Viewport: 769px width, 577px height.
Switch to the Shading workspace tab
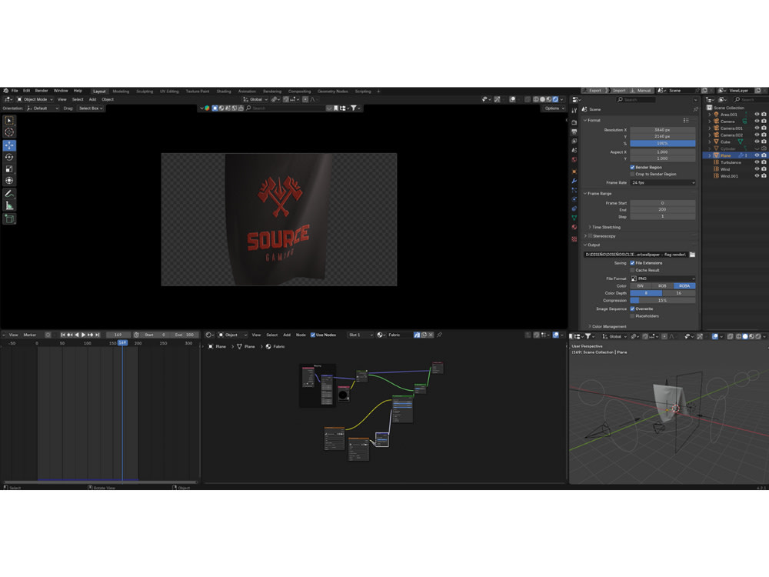[x=224, y=92]
